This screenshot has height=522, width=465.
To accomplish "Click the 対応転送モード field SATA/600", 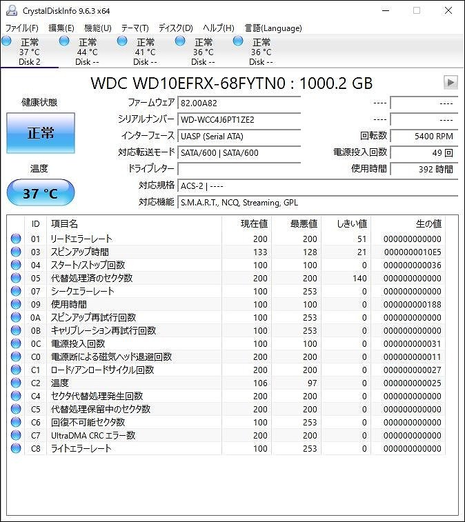I will [x=239, y=153].
